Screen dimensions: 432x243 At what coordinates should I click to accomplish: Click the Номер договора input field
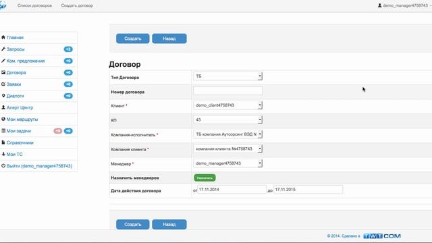click(x=228, y=90)
